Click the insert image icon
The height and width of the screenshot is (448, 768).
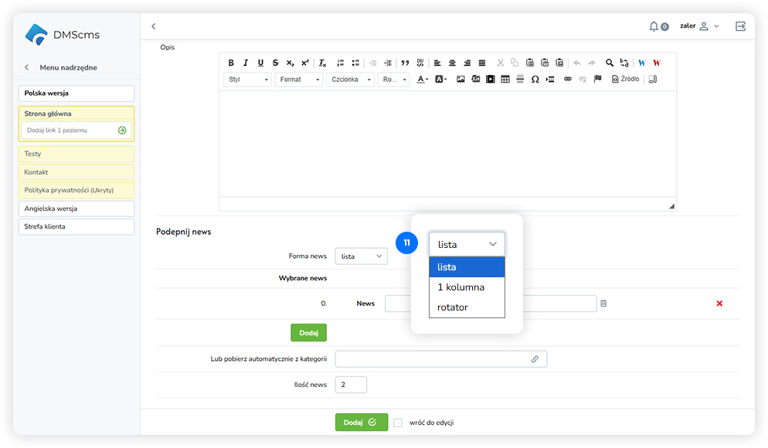460,80
